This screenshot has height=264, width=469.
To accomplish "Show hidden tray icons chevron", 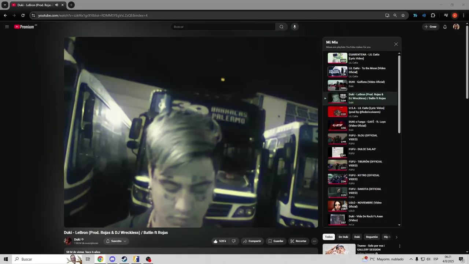I will click(410, 259).
